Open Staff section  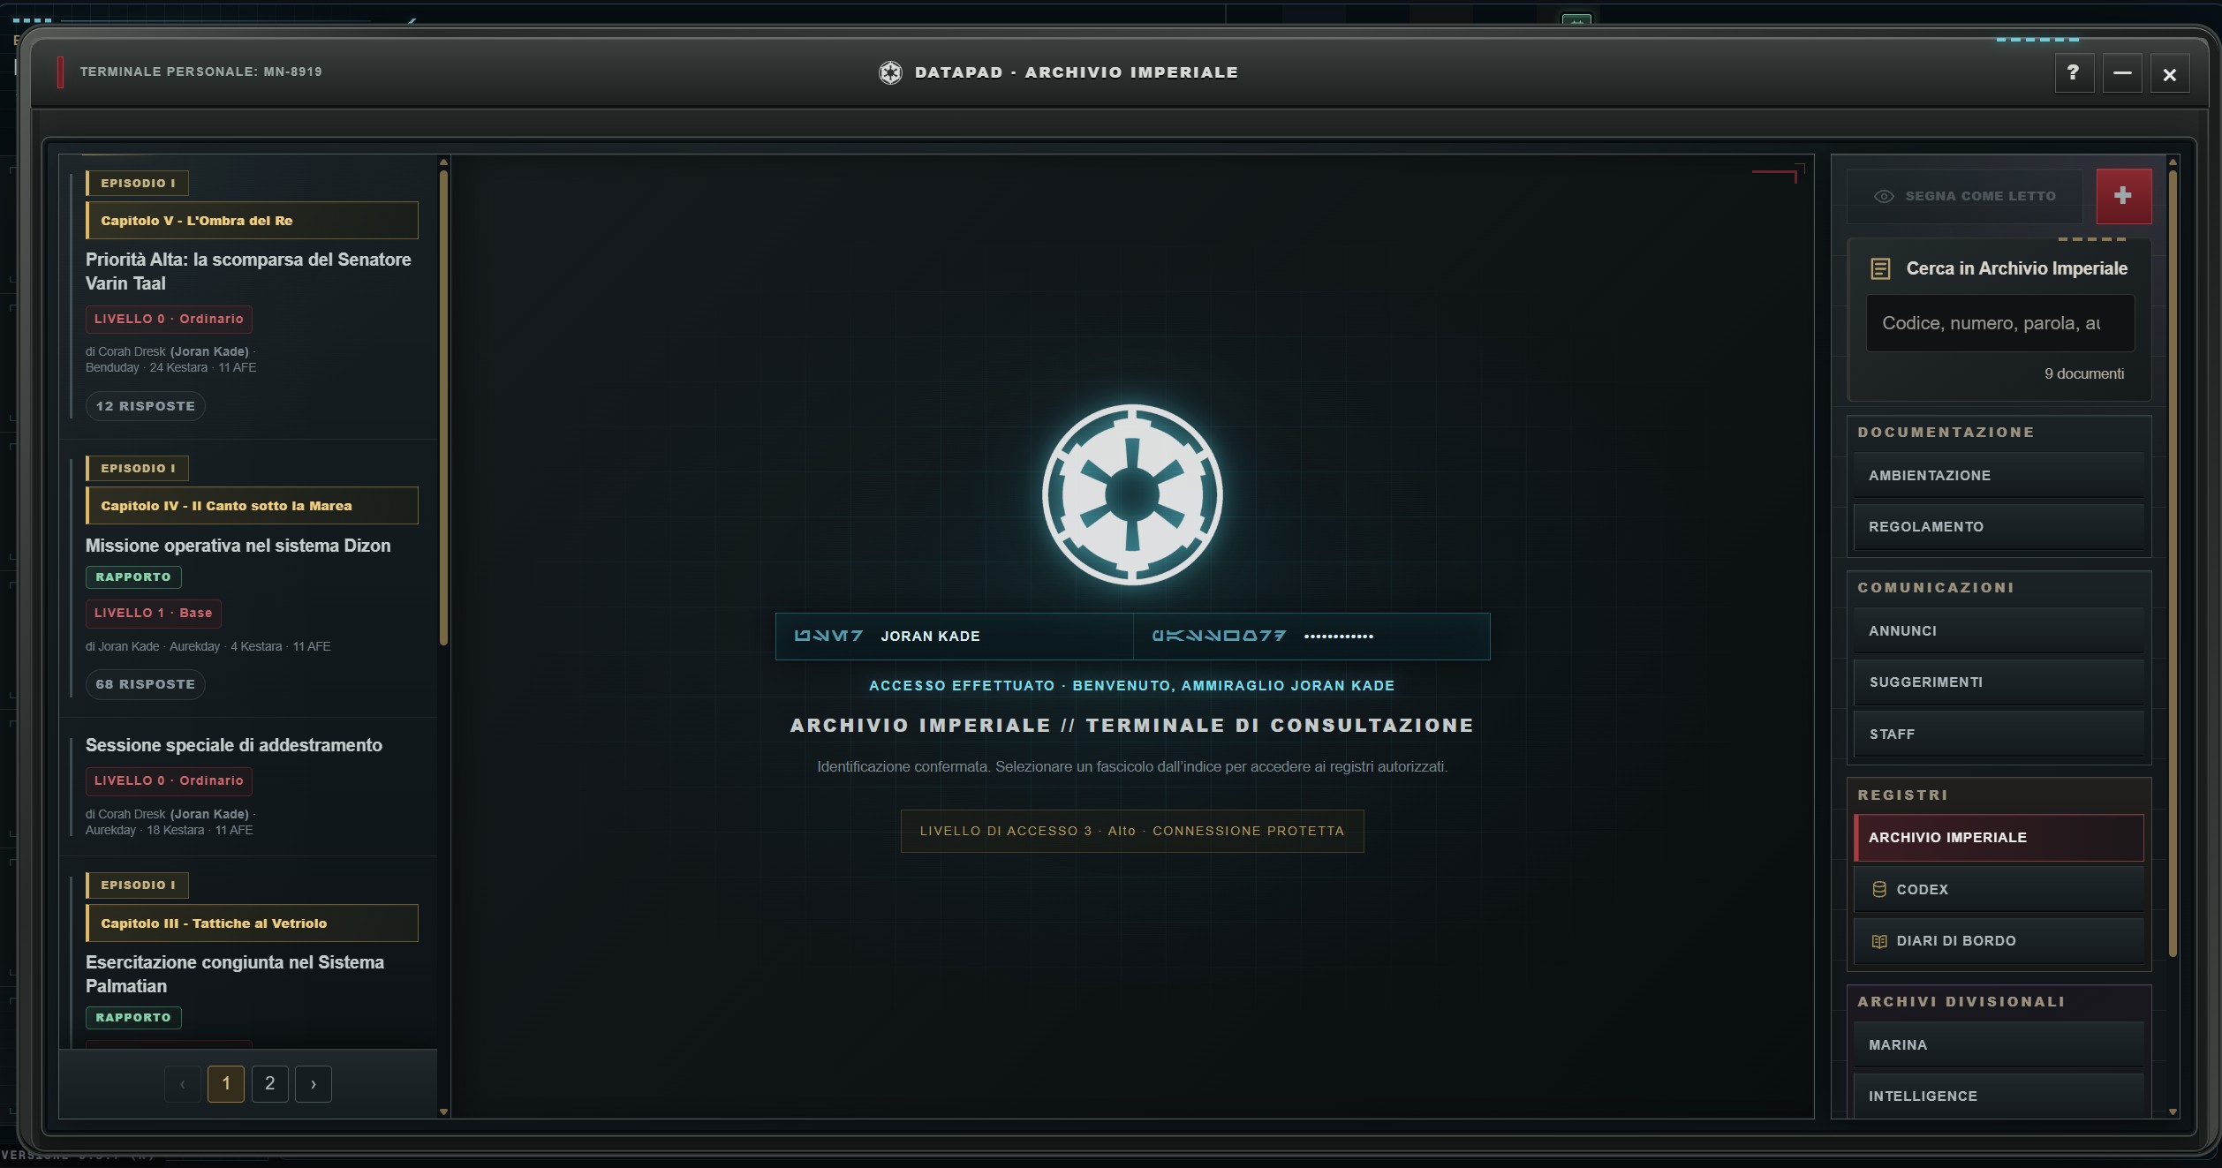point(1999,734)
